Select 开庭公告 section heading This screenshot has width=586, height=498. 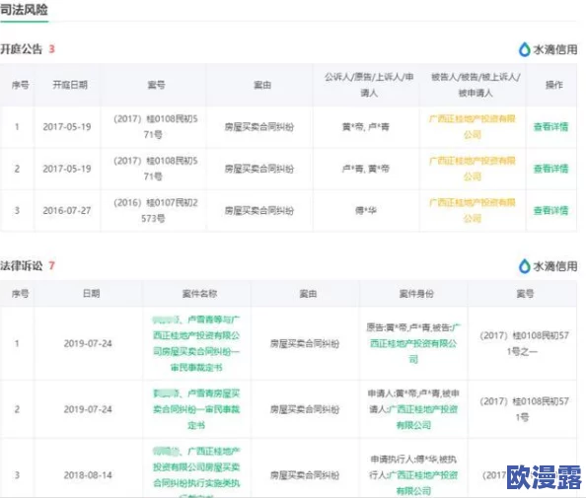click(x=22, y=49)
